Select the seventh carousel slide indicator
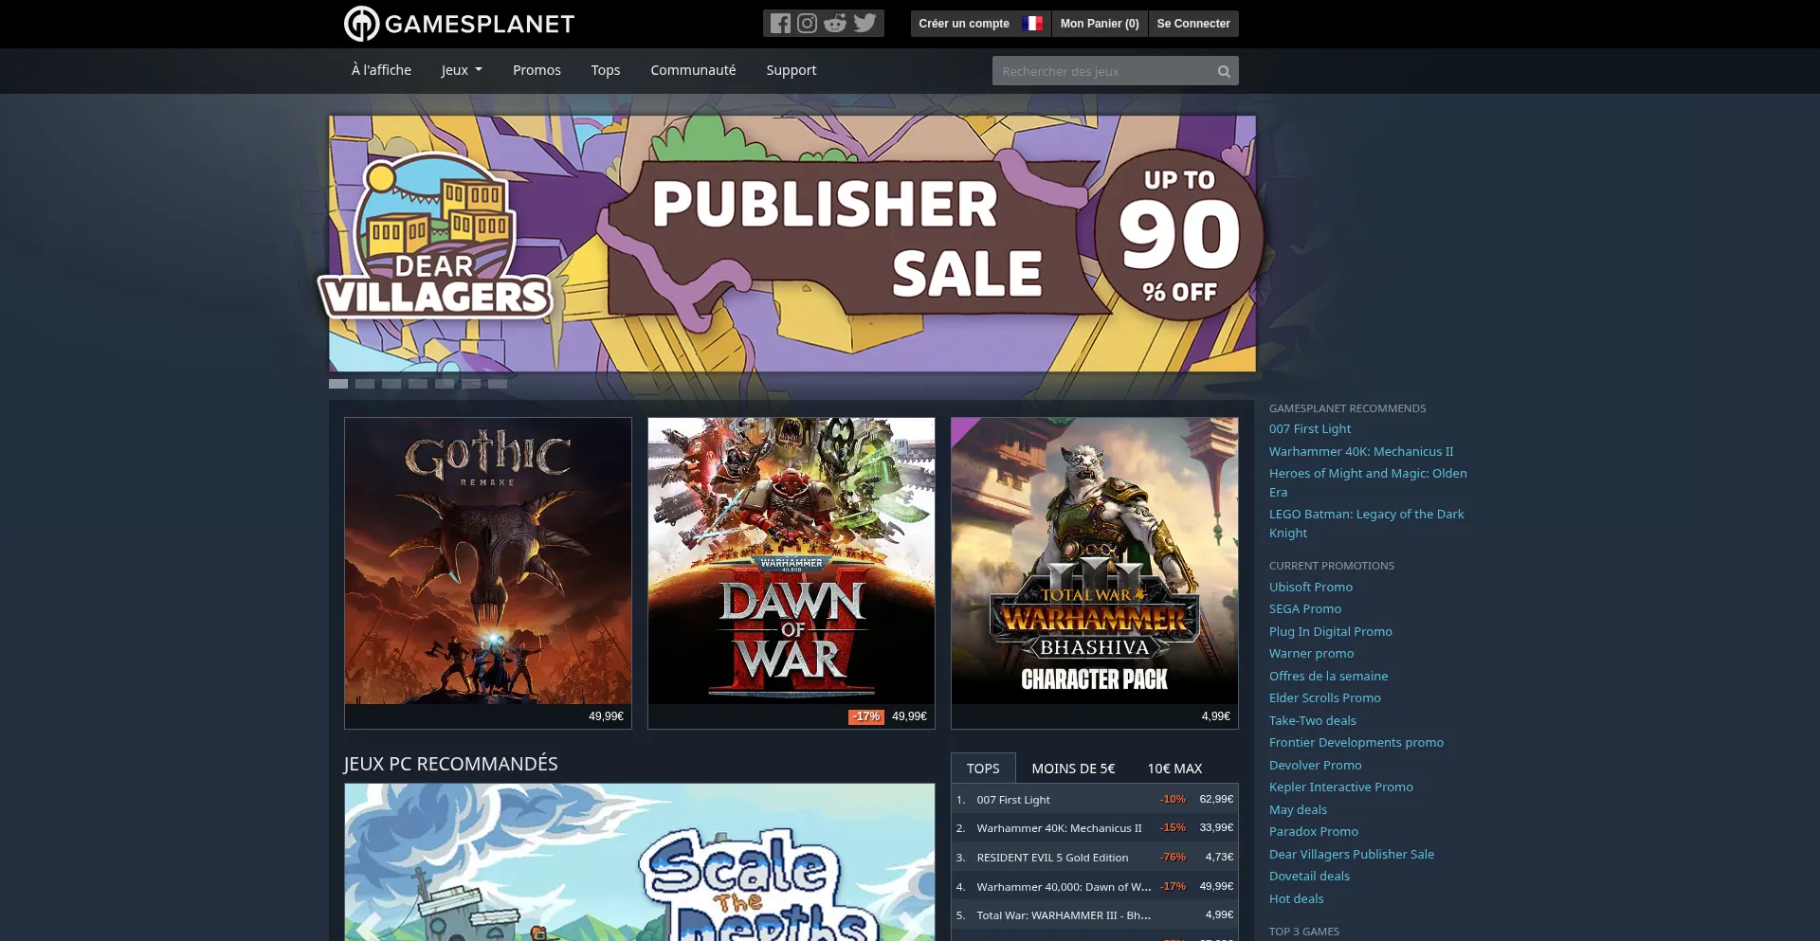 point(498,384)
